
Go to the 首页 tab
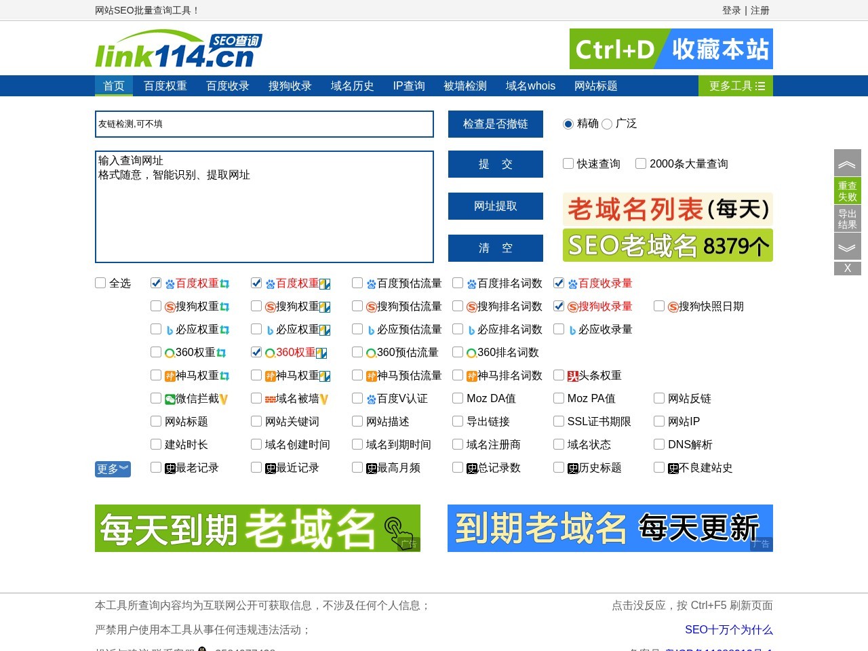(114, 86)
